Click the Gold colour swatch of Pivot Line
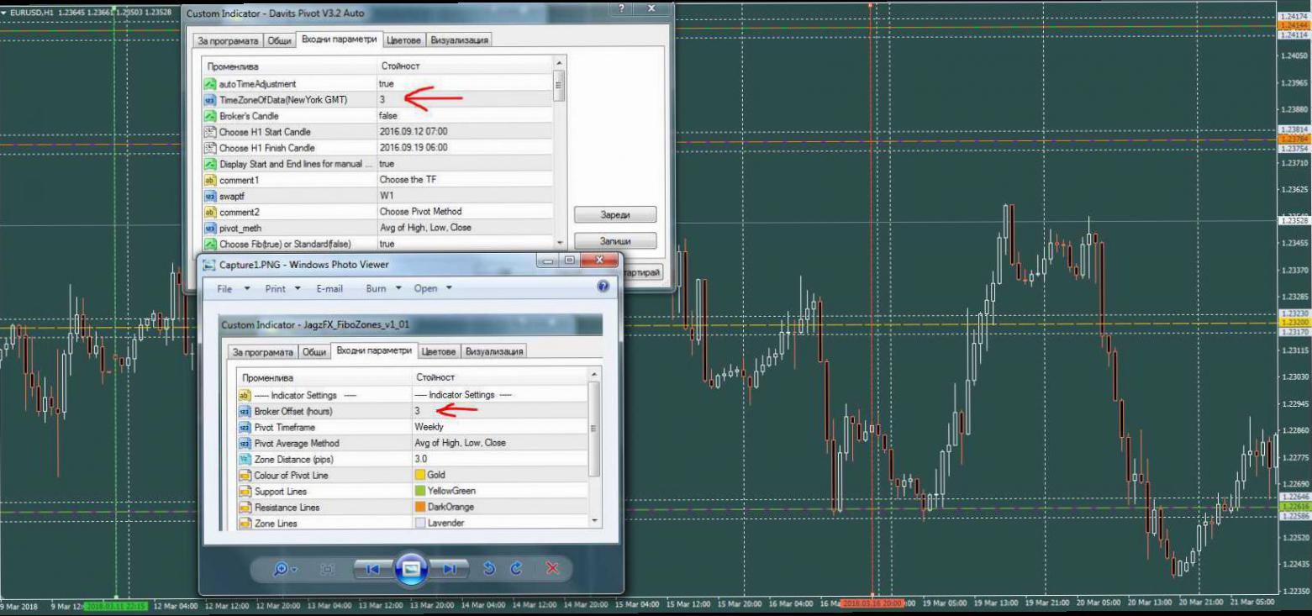Viewport: 1312px width, 616px height. click(420, 476)
